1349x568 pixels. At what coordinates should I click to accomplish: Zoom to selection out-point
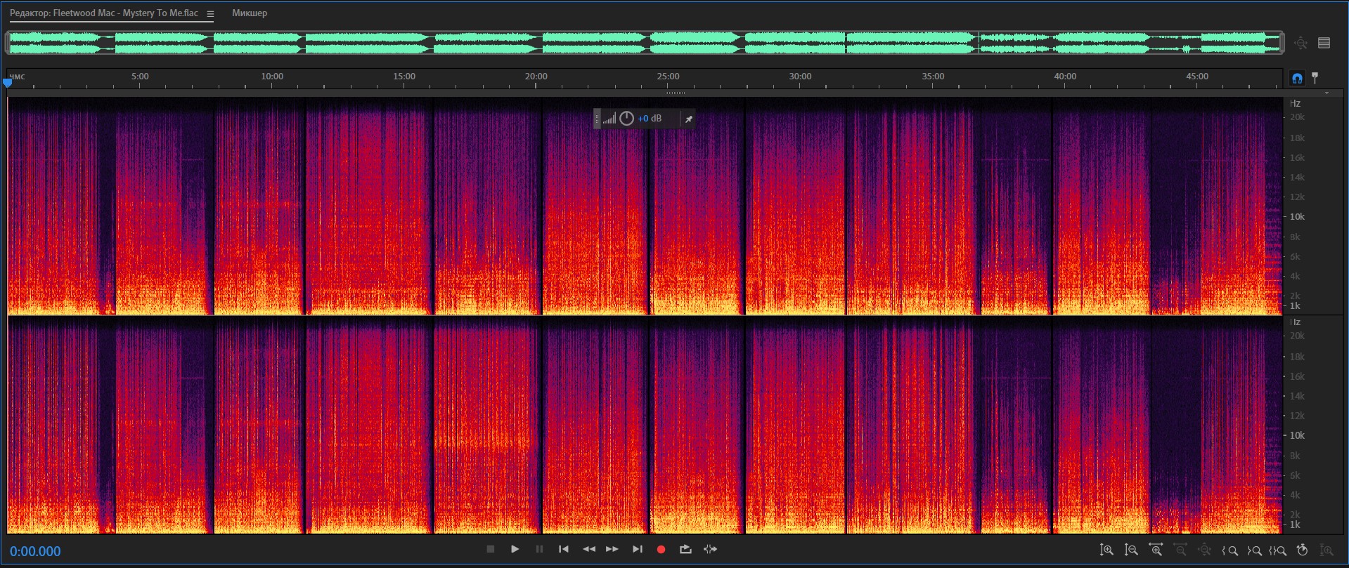(1254, 550)
